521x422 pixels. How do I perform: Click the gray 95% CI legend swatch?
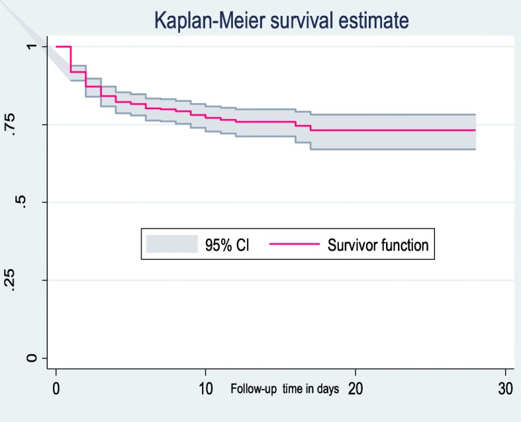coord(172,245)
